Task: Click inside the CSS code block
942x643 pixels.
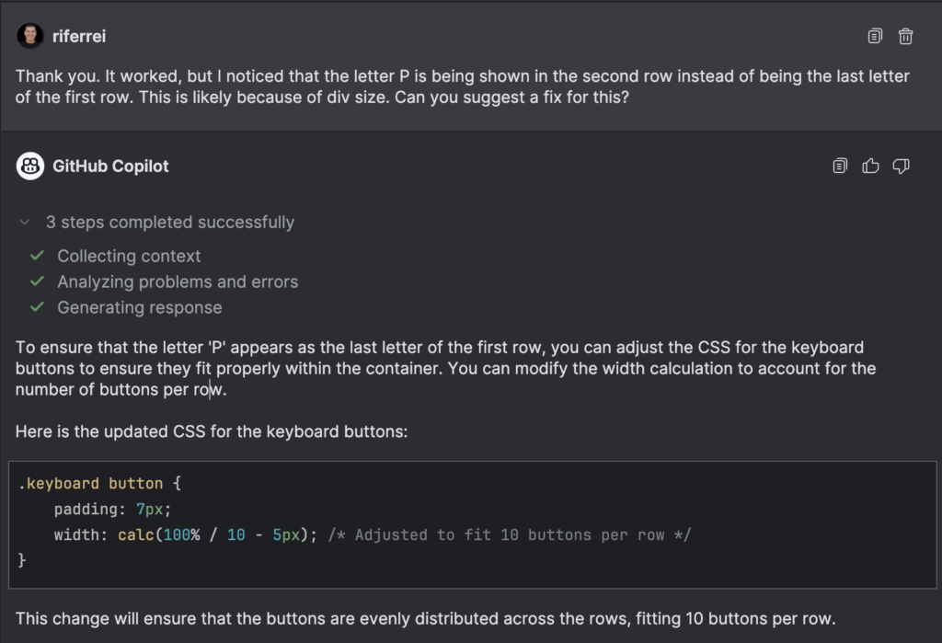Action: [x=472, y=524]
